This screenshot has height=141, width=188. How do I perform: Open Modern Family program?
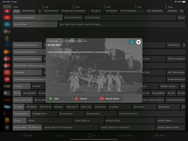coord(169,86)
